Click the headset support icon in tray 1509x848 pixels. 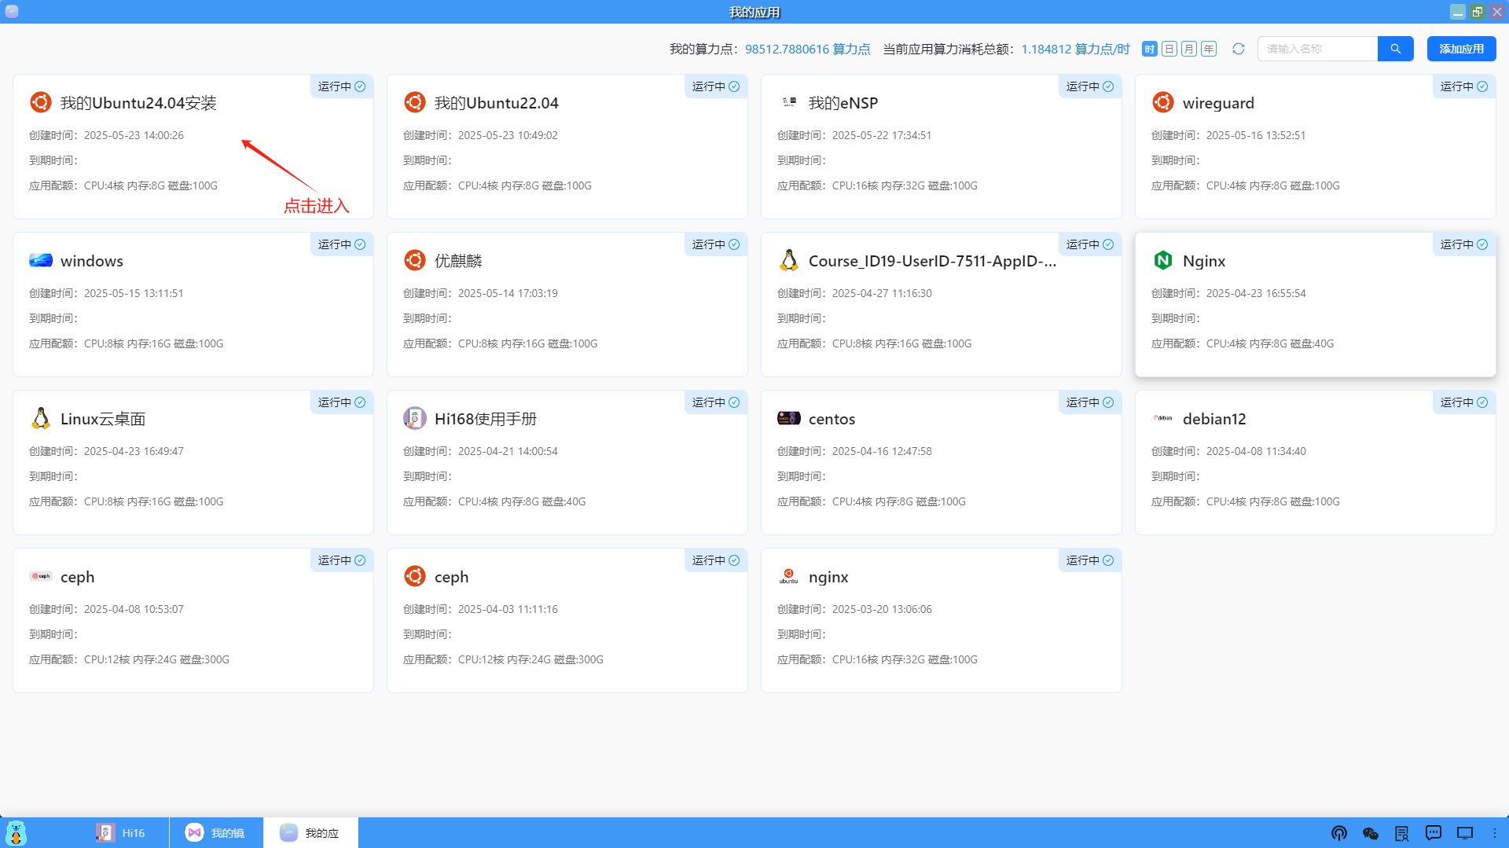(1339, 833)
